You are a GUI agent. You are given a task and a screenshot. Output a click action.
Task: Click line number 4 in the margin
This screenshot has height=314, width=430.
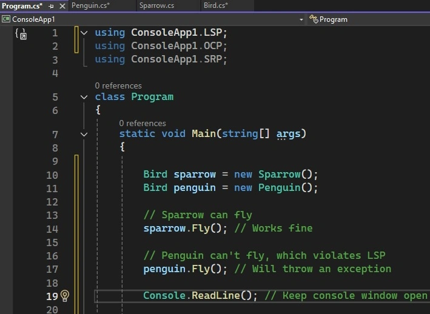click(55, 73)
